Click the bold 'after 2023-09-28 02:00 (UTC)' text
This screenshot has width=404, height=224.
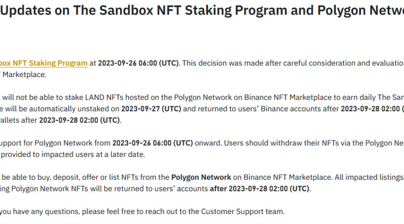260,189
